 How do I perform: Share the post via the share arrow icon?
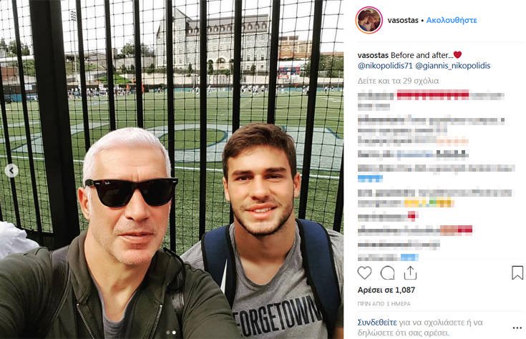(x=410, y=273)
